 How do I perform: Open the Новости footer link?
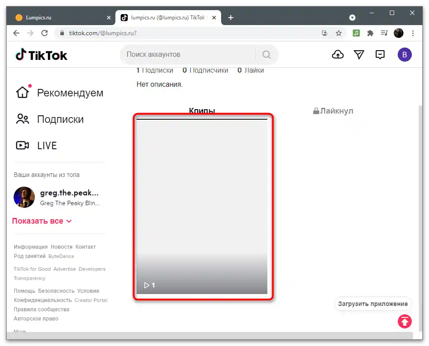pyautogui.click(x=62, y=247)
